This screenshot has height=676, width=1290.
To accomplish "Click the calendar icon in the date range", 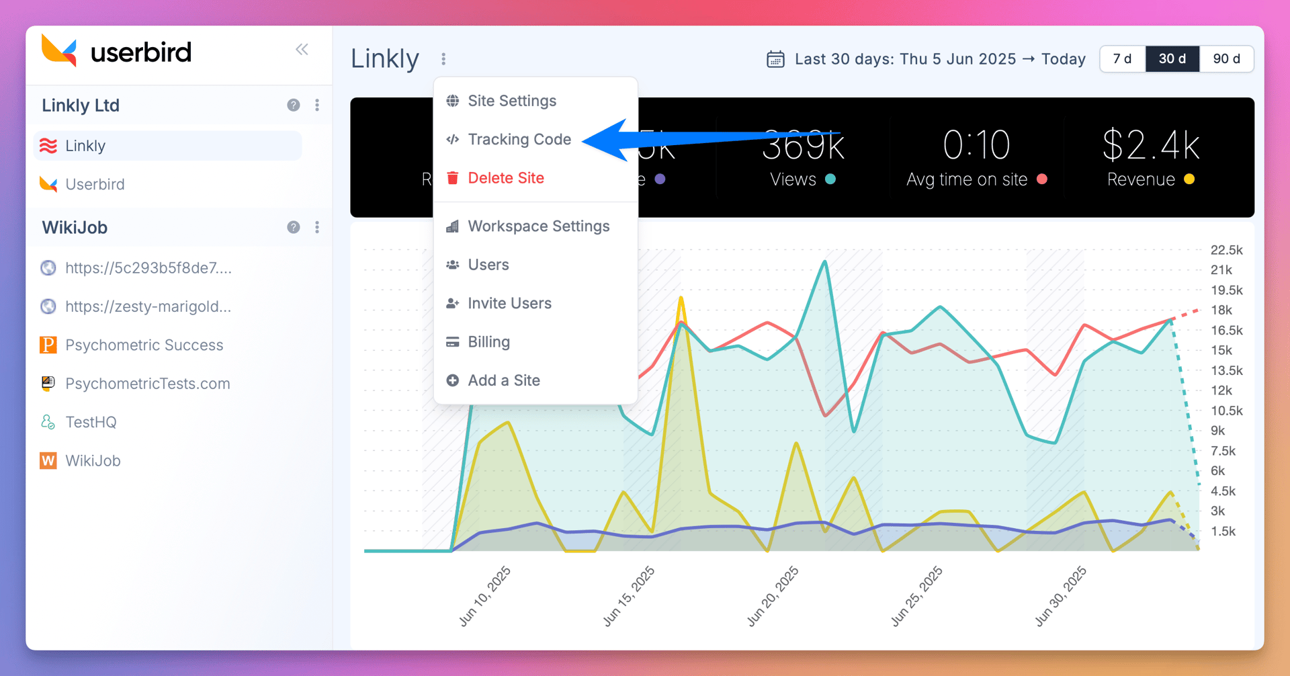I will (775, 59).
